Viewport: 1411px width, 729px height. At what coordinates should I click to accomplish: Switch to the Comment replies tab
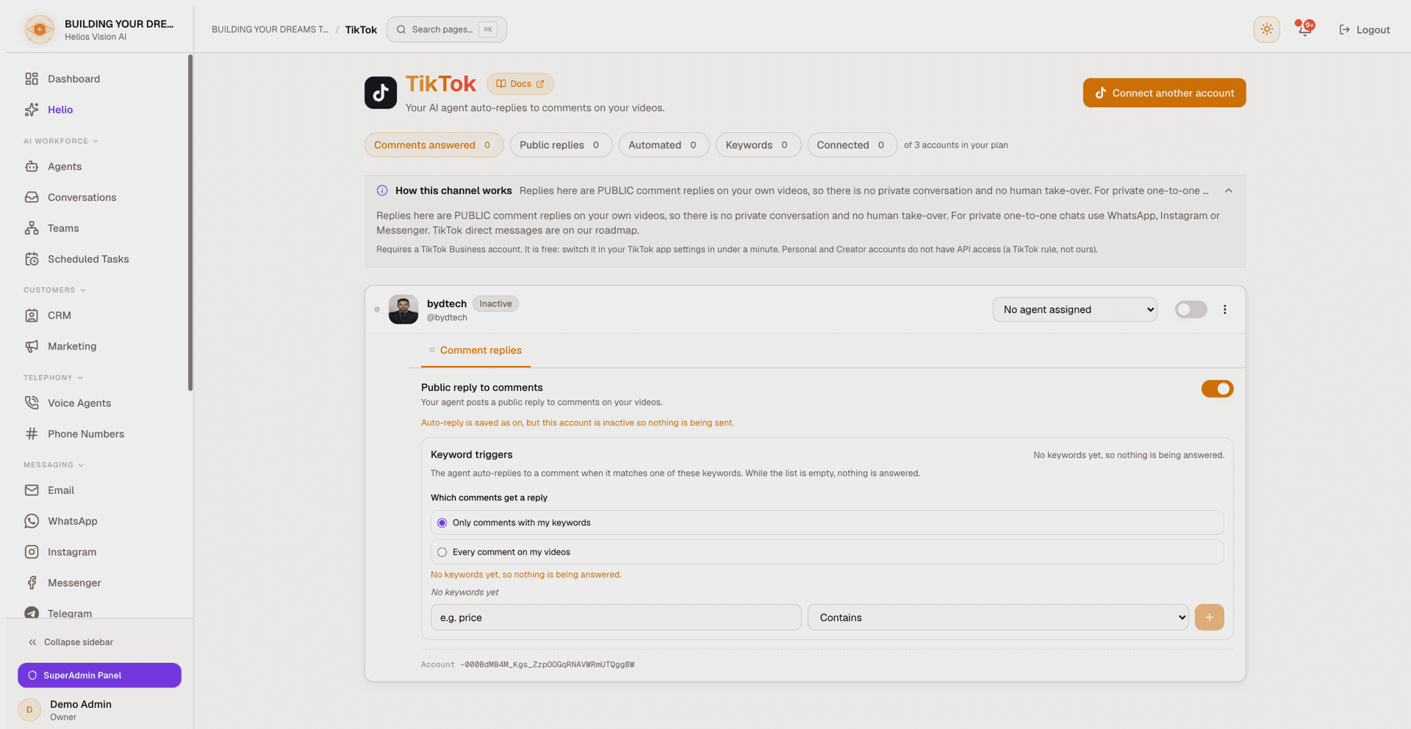[475, 351]
